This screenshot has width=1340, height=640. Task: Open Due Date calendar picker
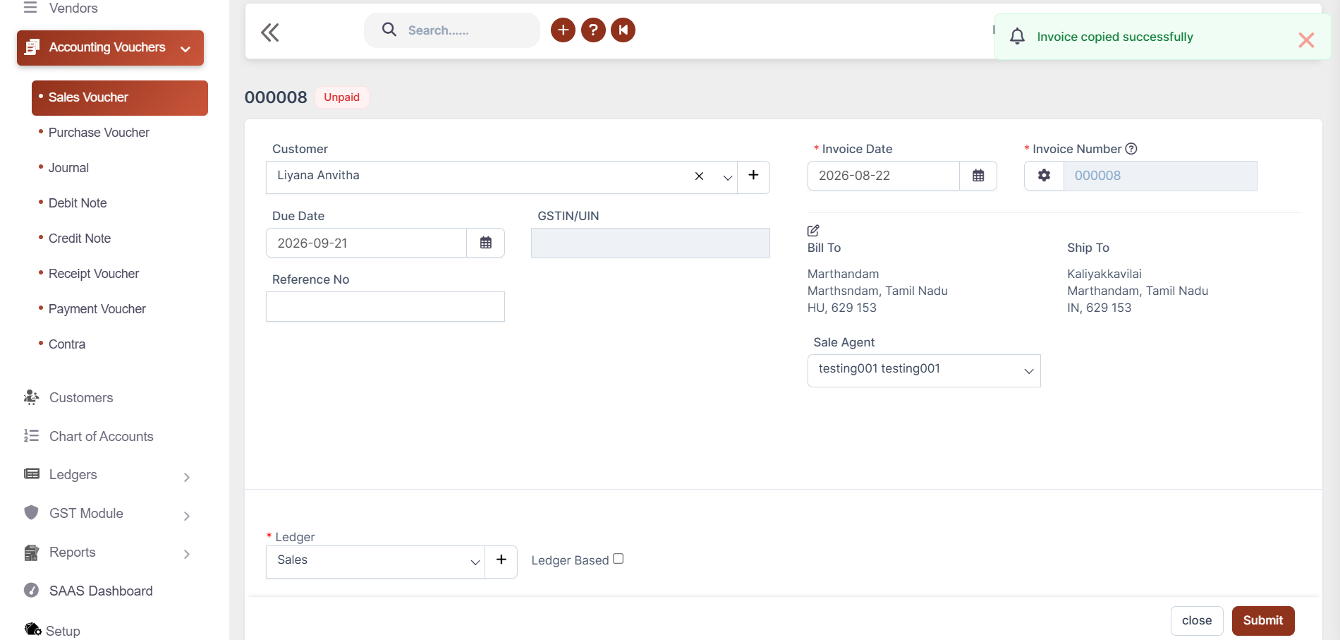tap(486, 243)
